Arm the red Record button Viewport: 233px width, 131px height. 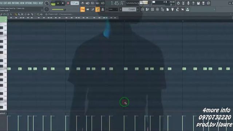pyautogui.click(x=68, y=3)
